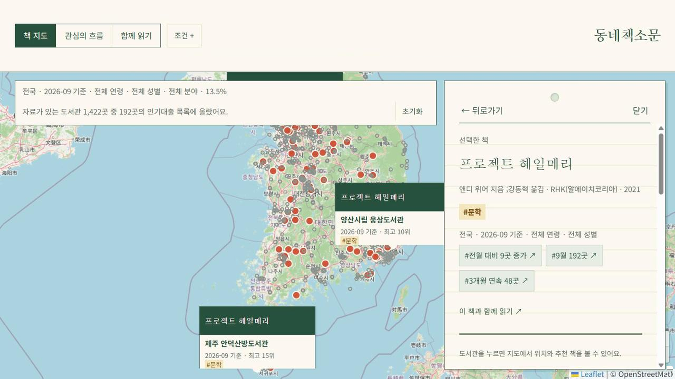Click the scrollbar down arrow in the detail panel
Image resolution: width=675 pixels, height=379 pixels.
coord(661,365)
